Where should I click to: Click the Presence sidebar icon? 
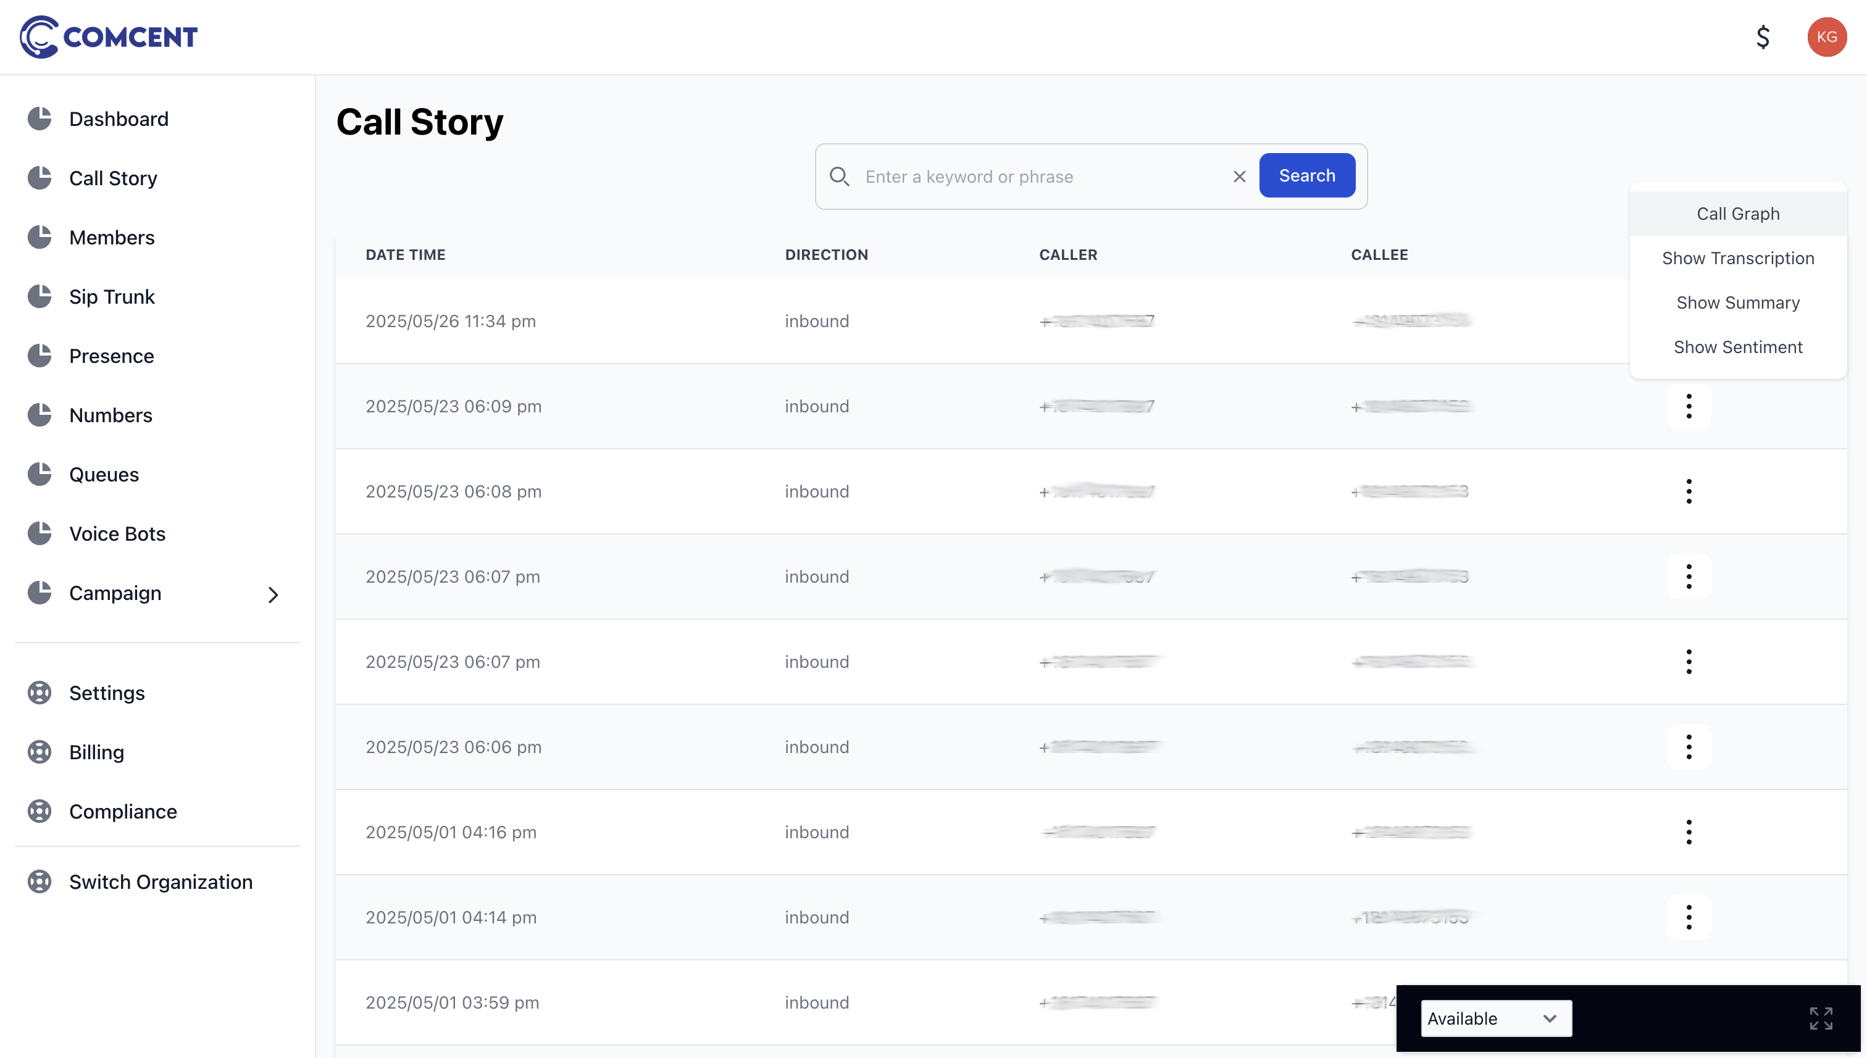[x=40, y=356]
